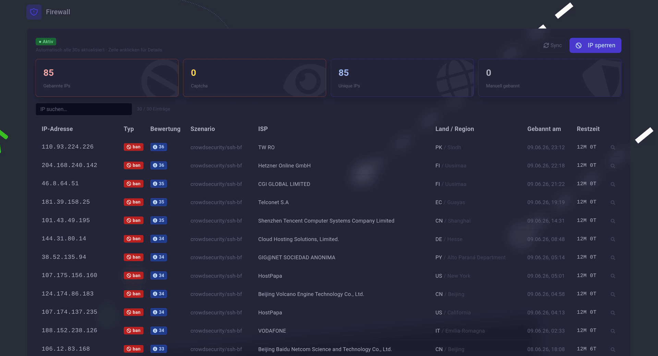Open the Gebannte IPs stat card
The height and width of the screenshot is (356, 658).
coord(107,78)
